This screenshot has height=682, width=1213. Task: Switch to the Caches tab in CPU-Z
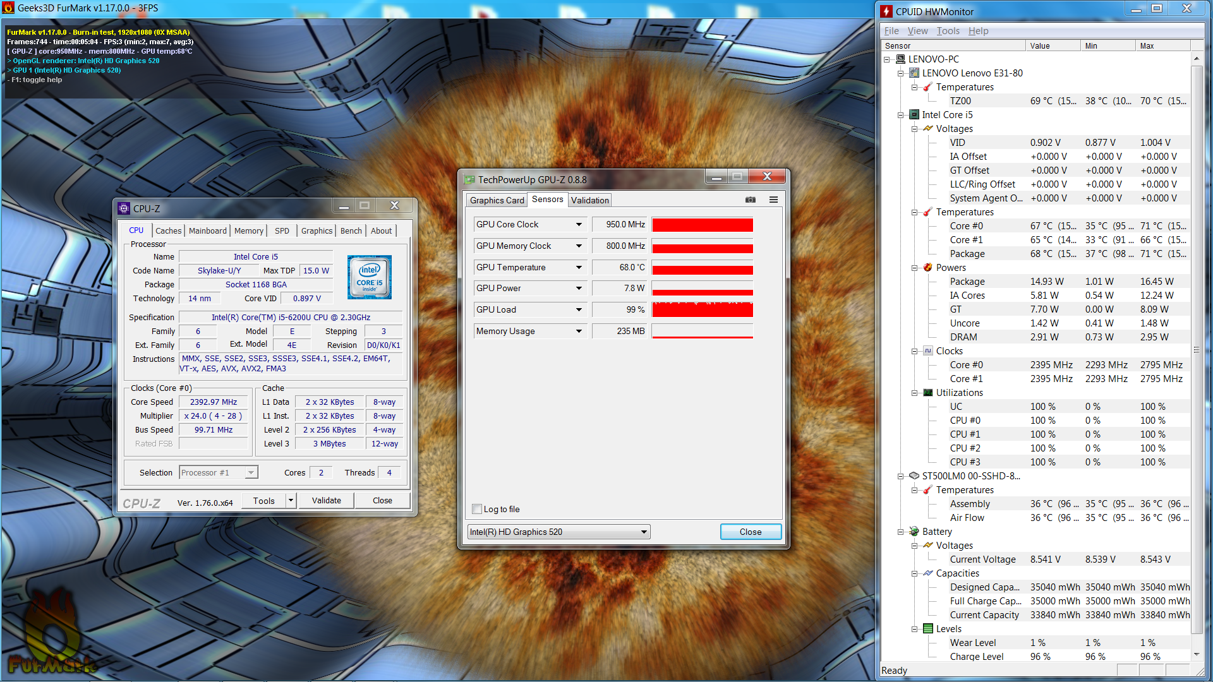pos(168,230)
